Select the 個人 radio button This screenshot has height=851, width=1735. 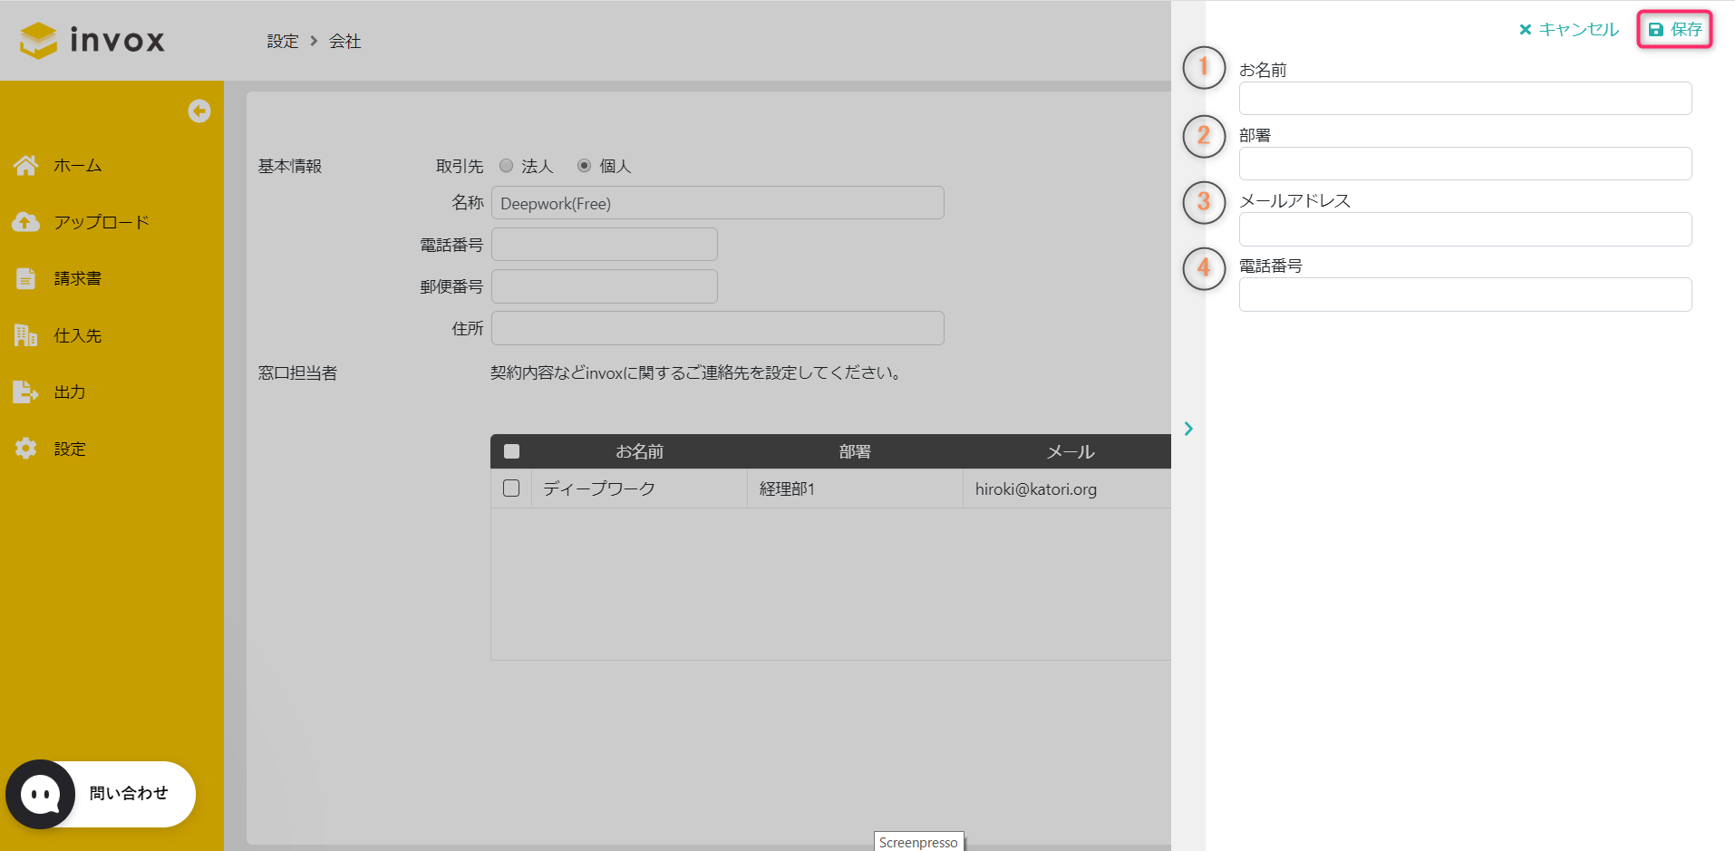pyautogui.click(x=583, y=166)
